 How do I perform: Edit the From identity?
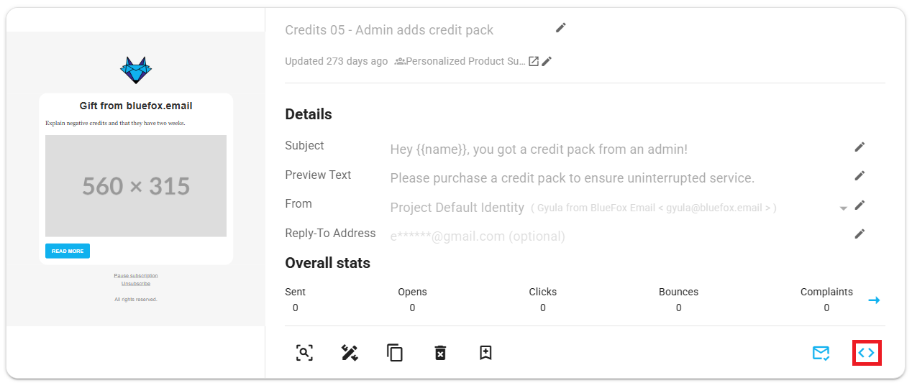click(859, 206)
